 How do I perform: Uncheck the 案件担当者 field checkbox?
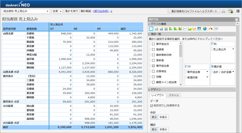click(153, 66)
